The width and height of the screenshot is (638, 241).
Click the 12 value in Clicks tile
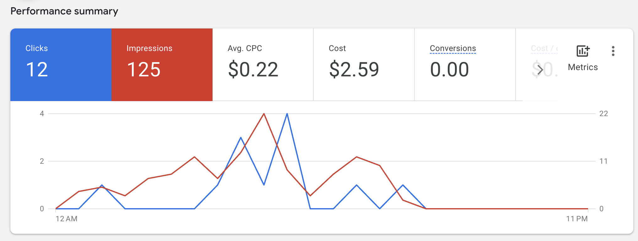(37, 69)
